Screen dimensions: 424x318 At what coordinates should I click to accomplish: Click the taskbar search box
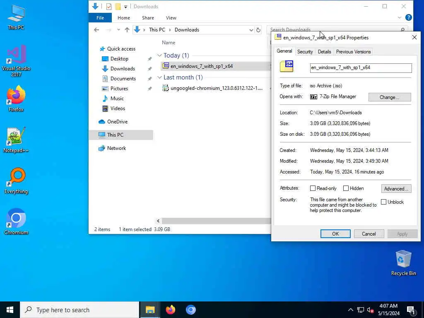(79, 310)
